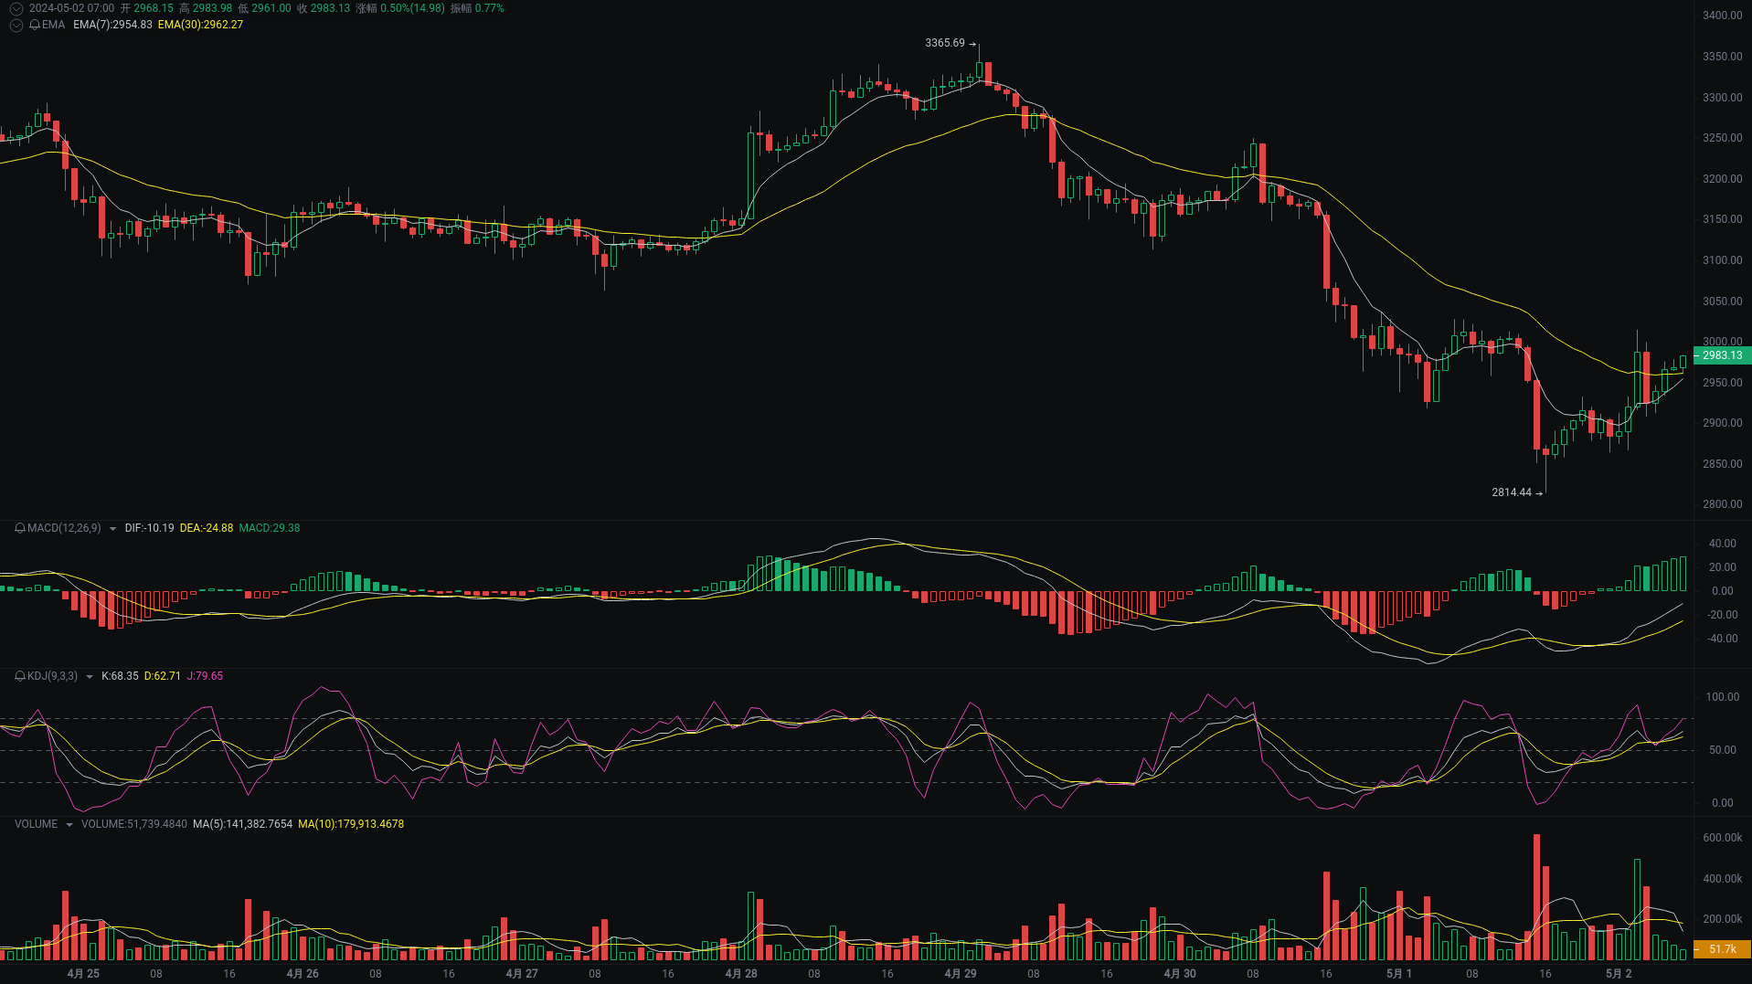Click the 4月28 axis date label
The width and height of the screenshot is (1752, 984).
(741, 973)
